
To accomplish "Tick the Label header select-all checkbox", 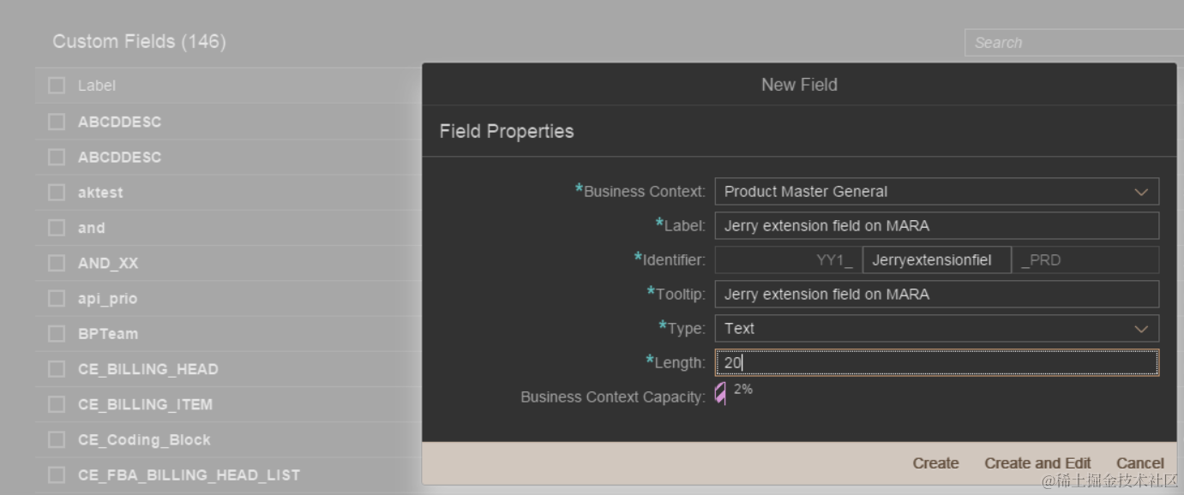I will 57,86.
